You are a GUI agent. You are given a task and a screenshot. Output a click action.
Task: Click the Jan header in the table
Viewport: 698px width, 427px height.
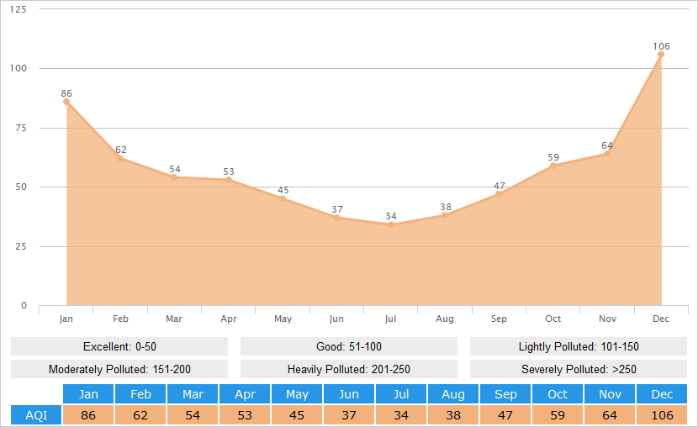pos(88,394)
